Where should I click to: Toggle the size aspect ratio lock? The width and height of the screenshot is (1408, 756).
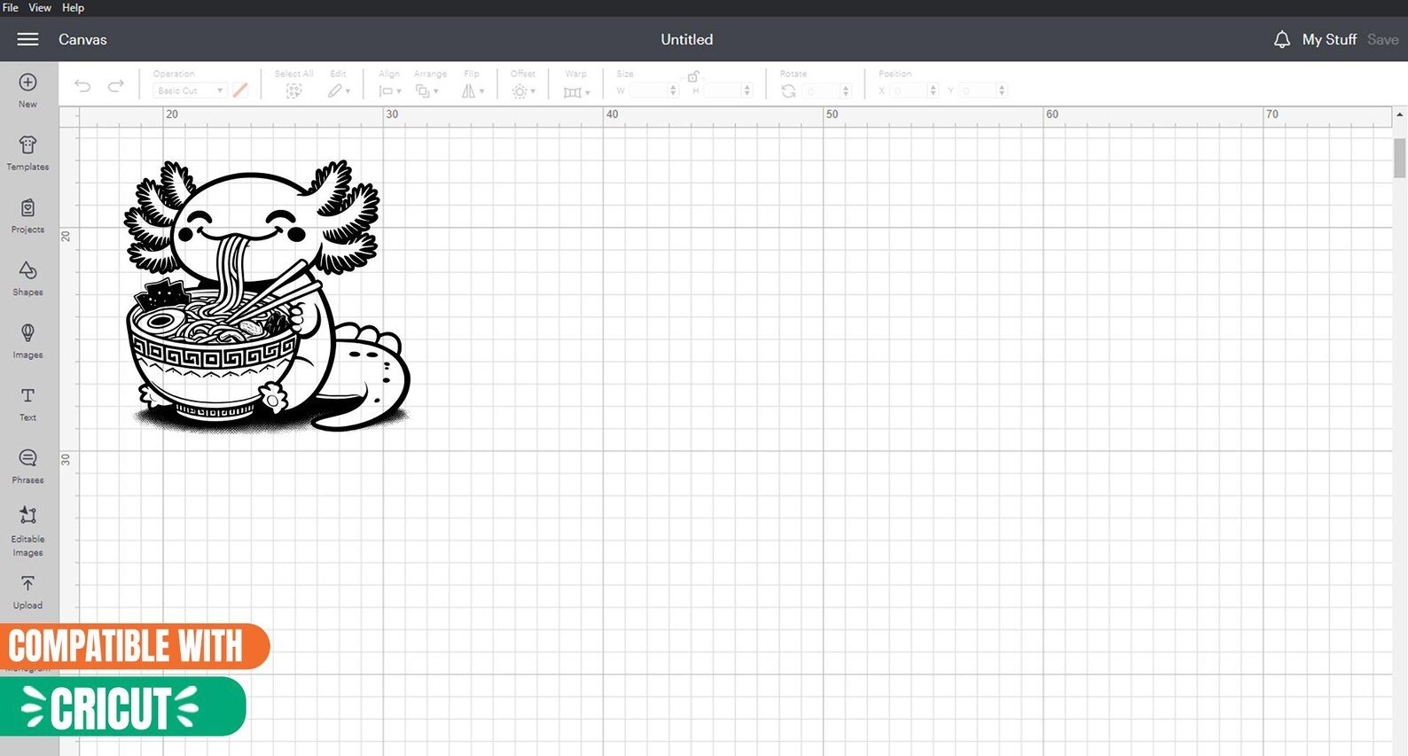pos(692,77)
